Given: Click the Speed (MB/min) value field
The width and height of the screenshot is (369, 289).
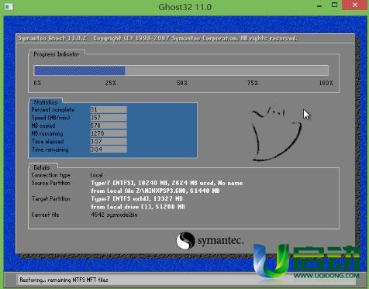Looking at the screenshot, I should point(109,118).
